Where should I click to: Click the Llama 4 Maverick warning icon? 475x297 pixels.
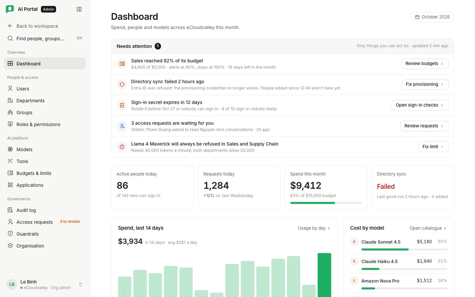(x=122, y=147)
